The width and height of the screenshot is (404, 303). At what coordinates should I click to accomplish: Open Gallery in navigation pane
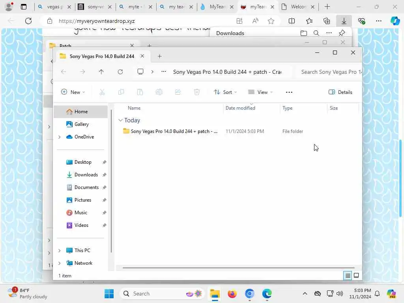81,124
